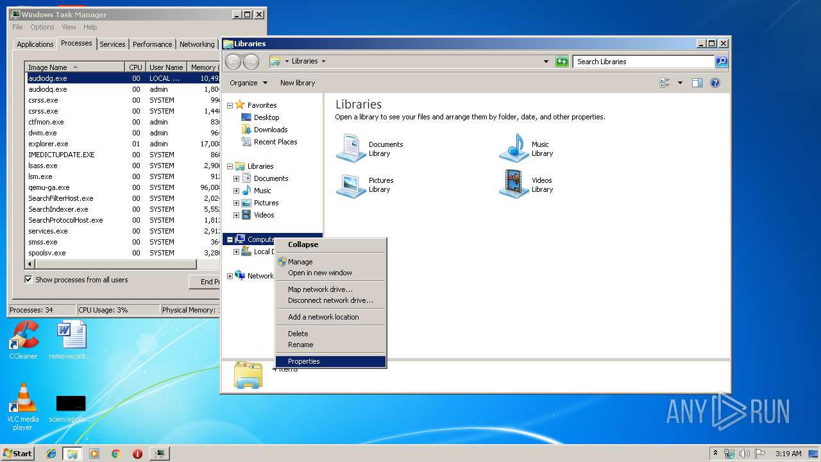Select Desktop under Favorites
The width and height of the screenshot is (821, 462).
point(266,117)
